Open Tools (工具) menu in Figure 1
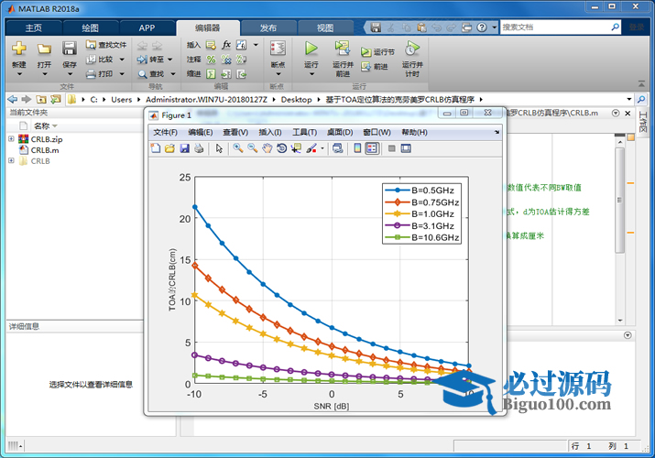The width and height of the screenshot is (655, 458). (304, 132)
